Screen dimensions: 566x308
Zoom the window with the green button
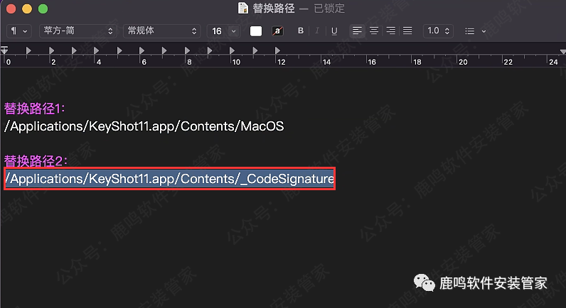(43, 9)
